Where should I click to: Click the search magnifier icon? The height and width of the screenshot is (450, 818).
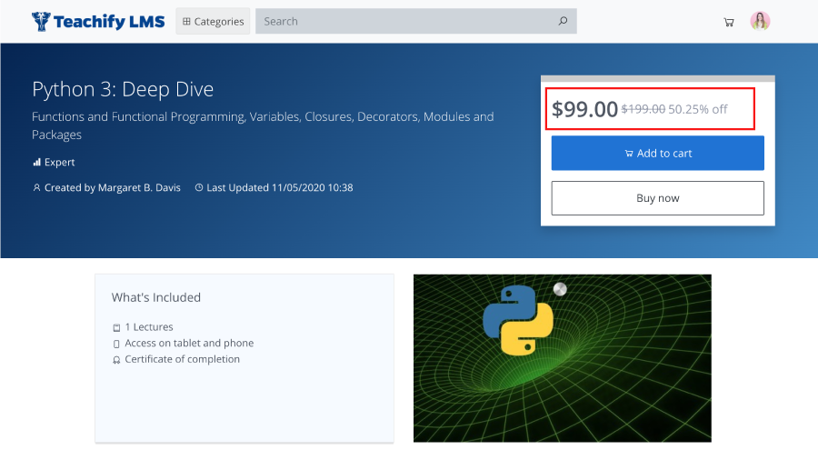point(563,21)
